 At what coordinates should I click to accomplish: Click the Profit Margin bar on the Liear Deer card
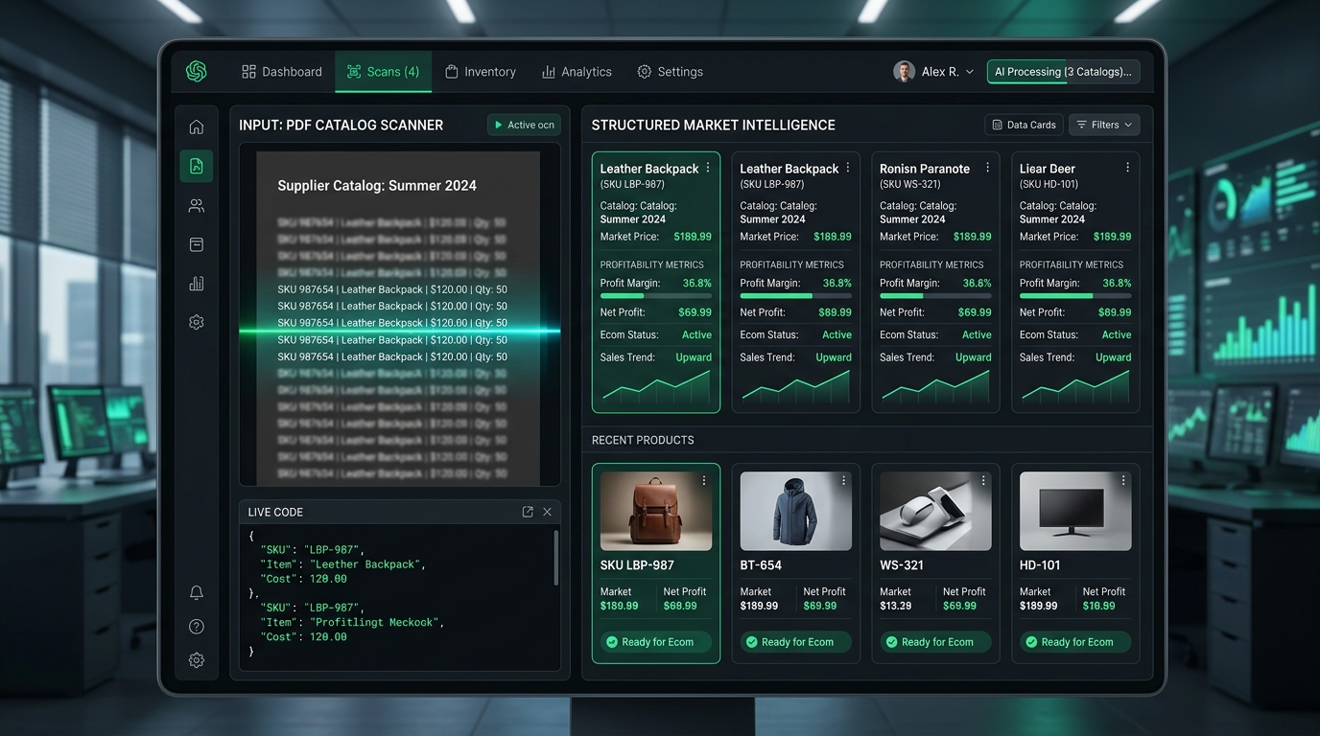pos(1075,296)
